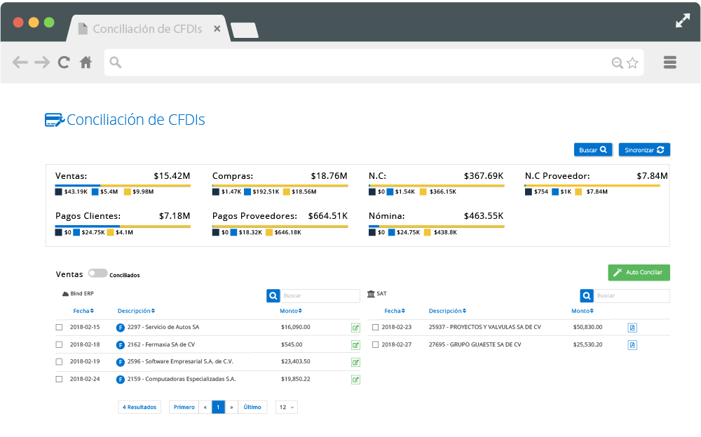Check the SAT checkbox for 2018-02-23
701x437 pixels.
pyautogui.click(x=374, y=327)
